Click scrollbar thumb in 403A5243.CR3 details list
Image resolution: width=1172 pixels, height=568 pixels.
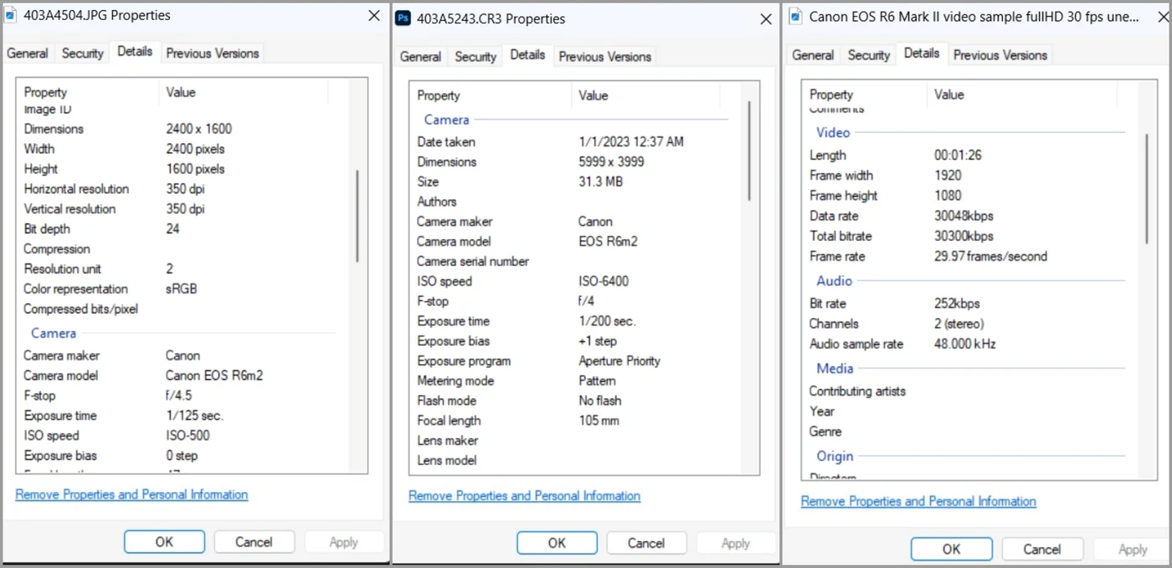[x=749, y=151]
